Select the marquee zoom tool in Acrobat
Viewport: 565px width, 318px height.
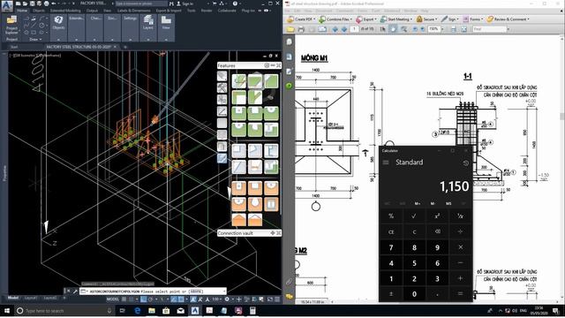click(403, 29)
